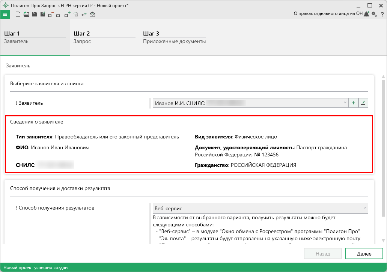Click the save-as floppy with pencil icon
The image size is (387, 272).
pos(42,15)
